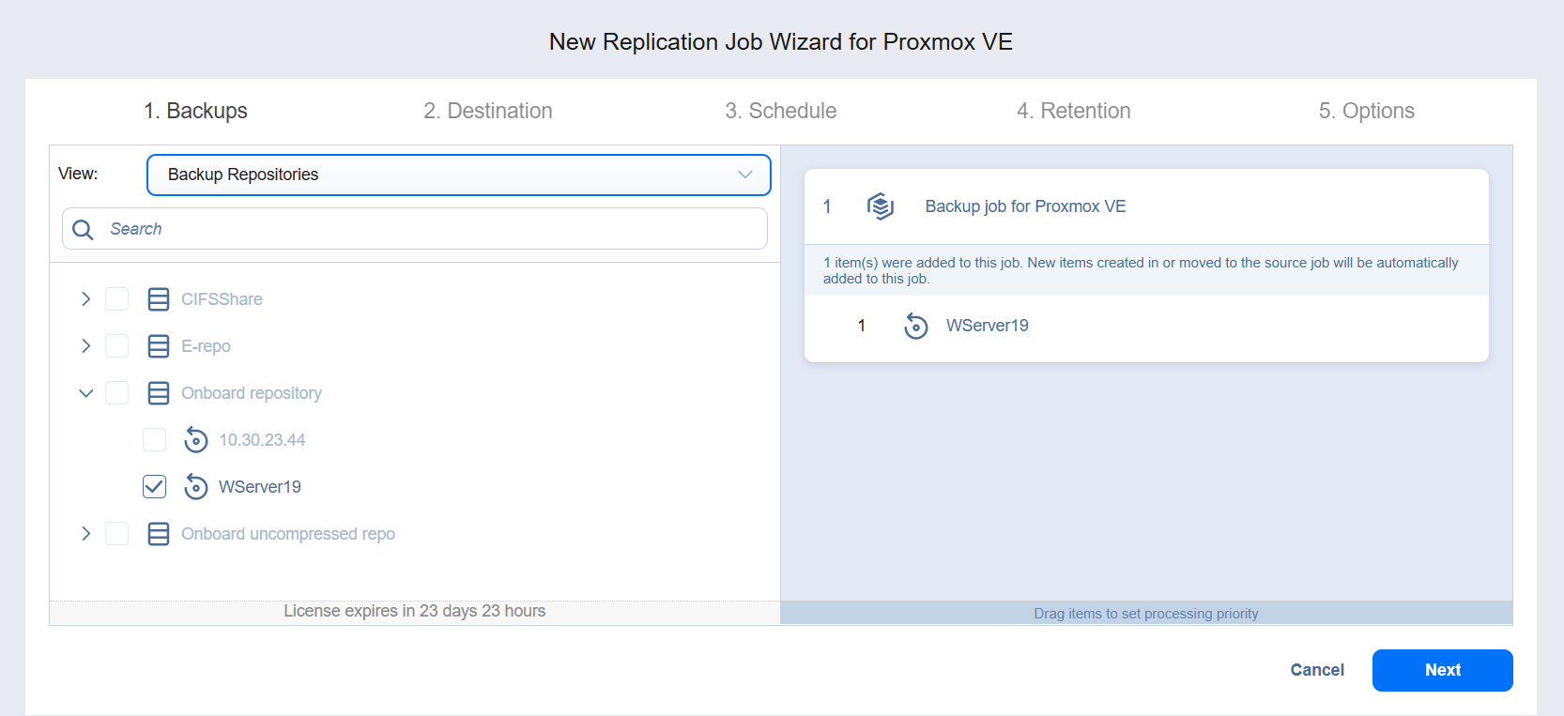Click the WServer19 icon in the job list
The height and width of the screenshot is (716, 1564).
click(x=915, y=326)
